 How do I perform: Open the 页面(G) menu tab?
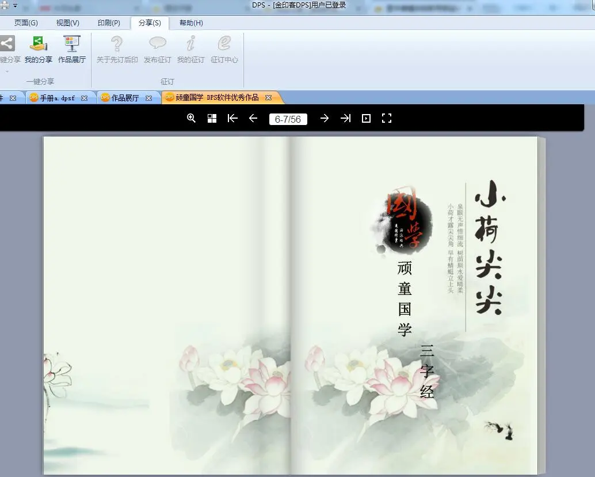[26, 23]
